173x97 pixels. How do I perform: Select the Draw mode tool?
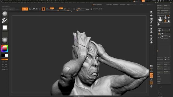[x=26, y=9]
